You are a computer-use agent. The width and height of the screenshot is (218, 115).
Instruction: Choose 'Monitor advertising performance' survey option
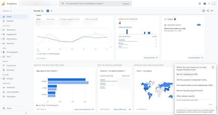190,91
